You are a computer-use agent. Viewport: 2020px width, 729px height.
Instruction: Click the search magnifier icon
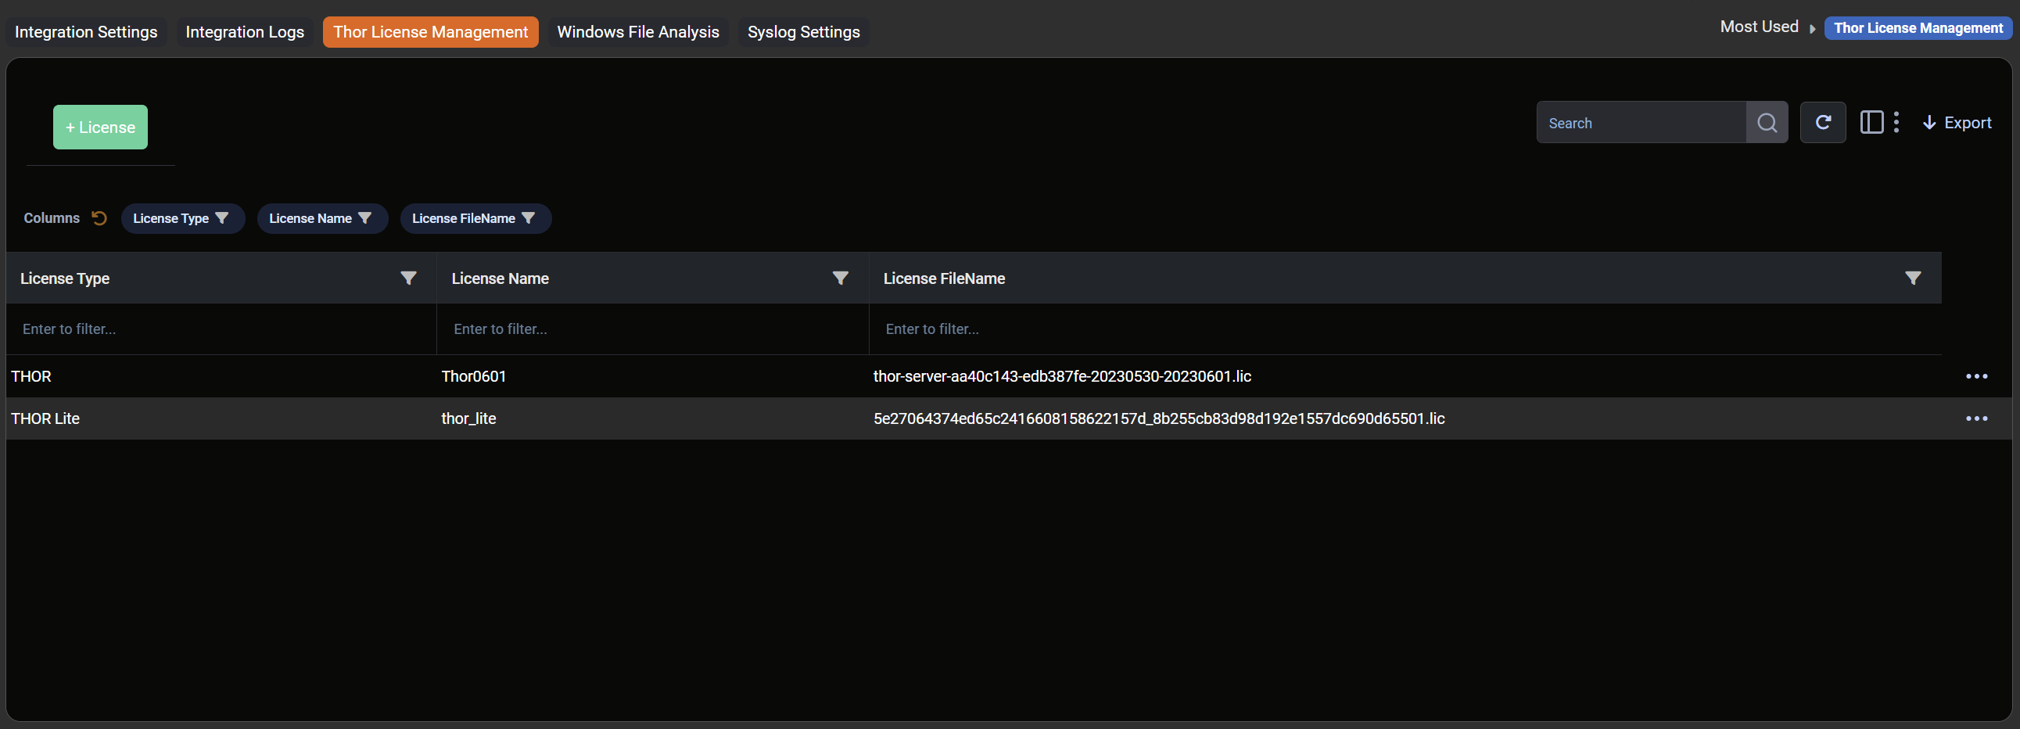1766,123
